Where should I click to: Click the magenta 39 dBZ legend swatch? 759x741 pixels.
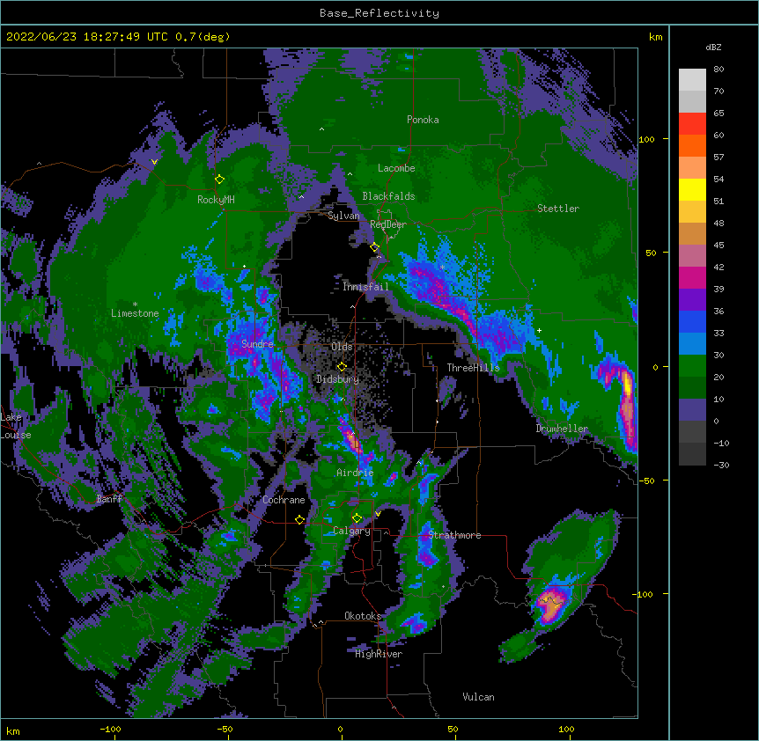click(692, 277)
